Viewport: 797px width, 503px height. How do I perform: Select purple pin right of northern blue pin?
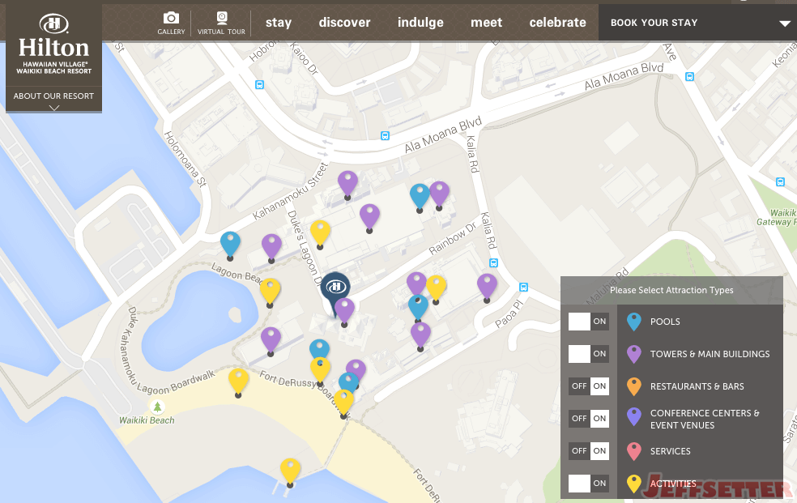tap(439, 194)
